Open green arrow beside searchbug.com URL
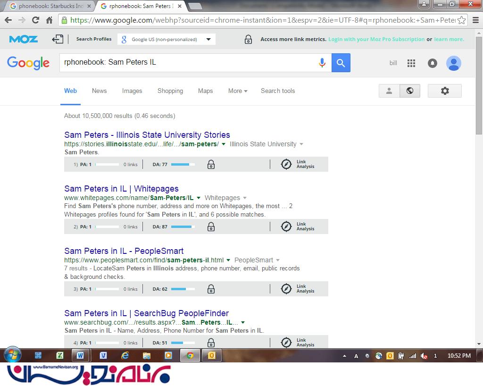This screenshot has height=386, width=483. pos(243,323)
